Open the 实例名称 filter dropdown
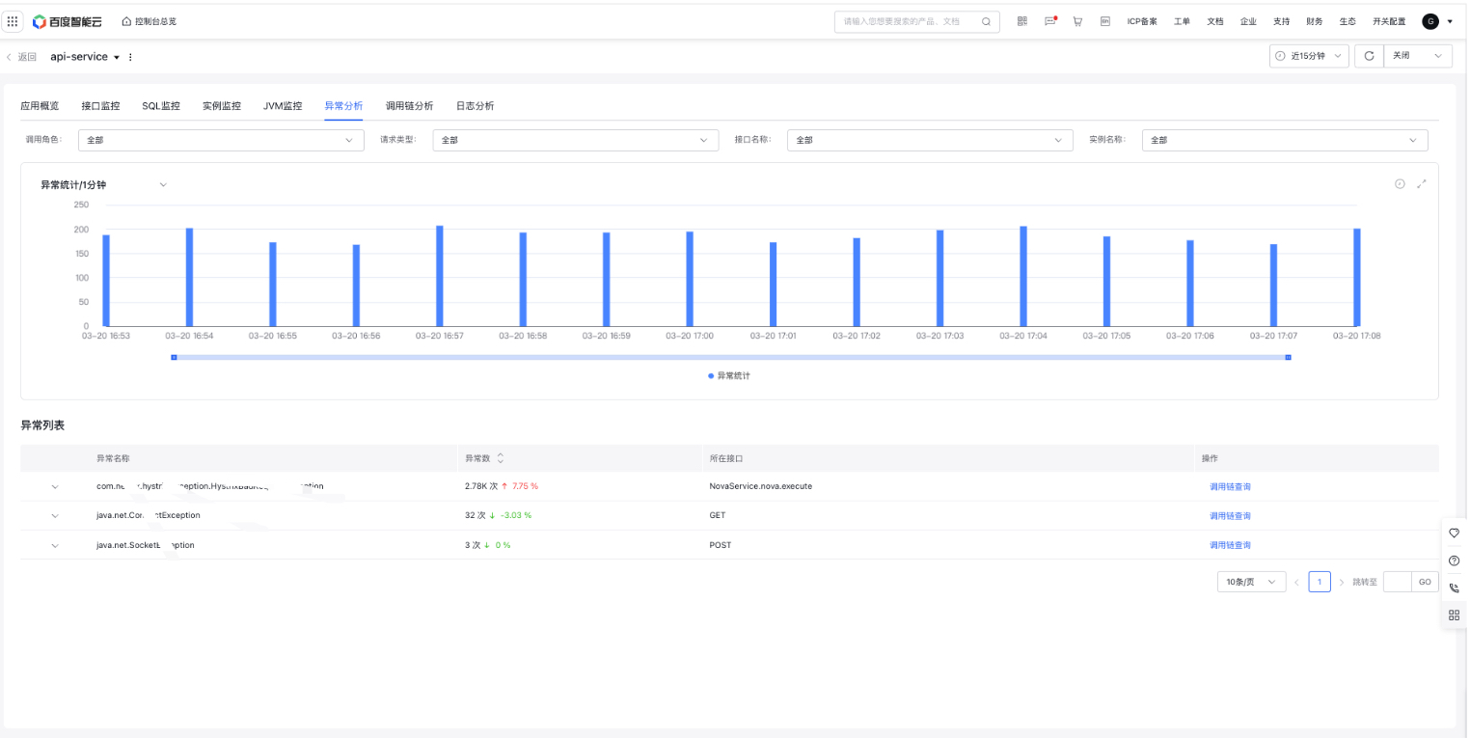Image resolution: width=1470 pixels, height=738 pixels. pos(1286,140)
